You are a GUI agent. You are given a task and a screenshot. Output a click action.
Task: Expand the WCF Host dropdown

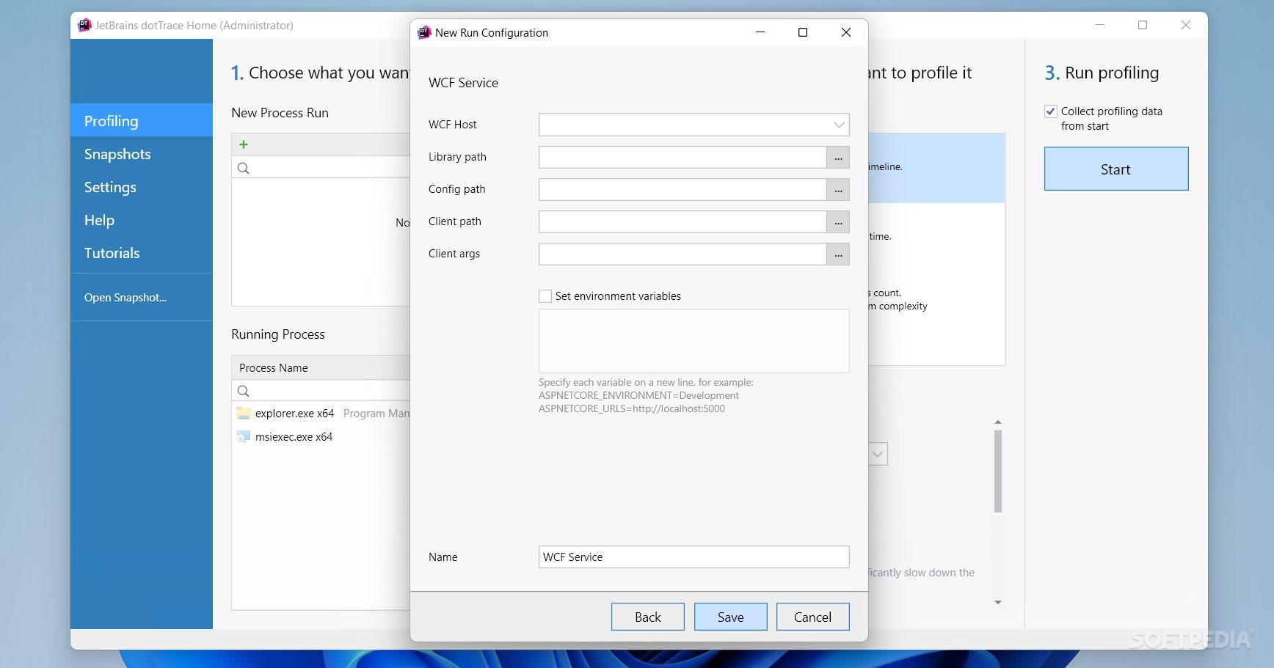point(839,125)
